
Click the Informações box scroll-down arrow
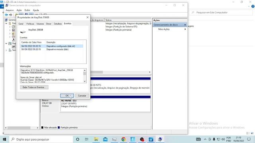pos(84,81)
